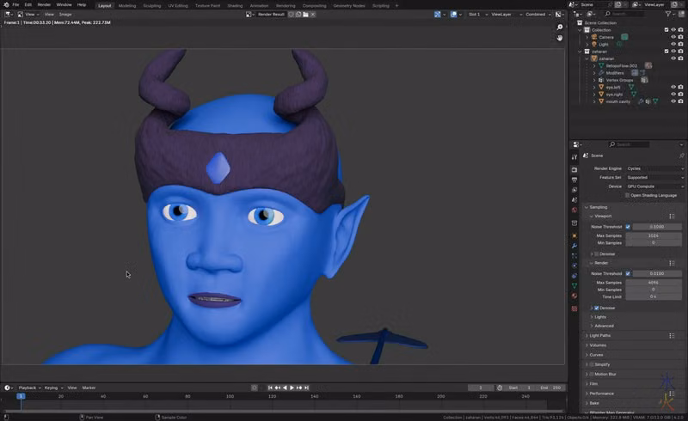
Task: Click the Marker menu in timeline
Action: point(89,387)
